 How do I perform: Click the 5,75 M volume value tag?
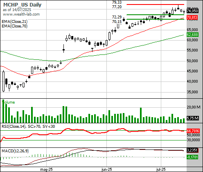tap(193, 118)
